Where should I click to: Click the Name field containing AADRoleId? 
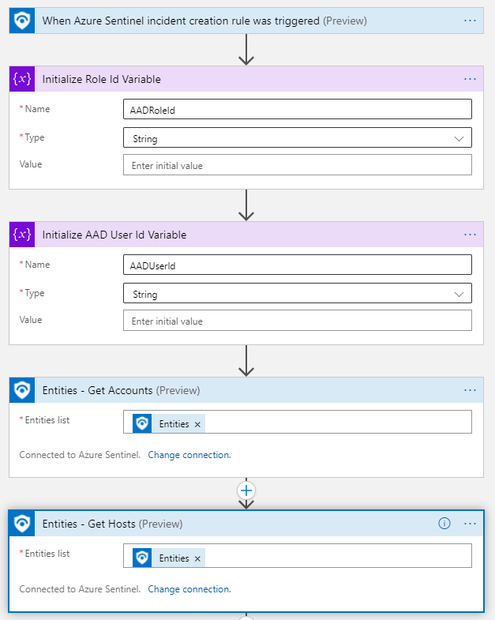[x=298, y=110]
